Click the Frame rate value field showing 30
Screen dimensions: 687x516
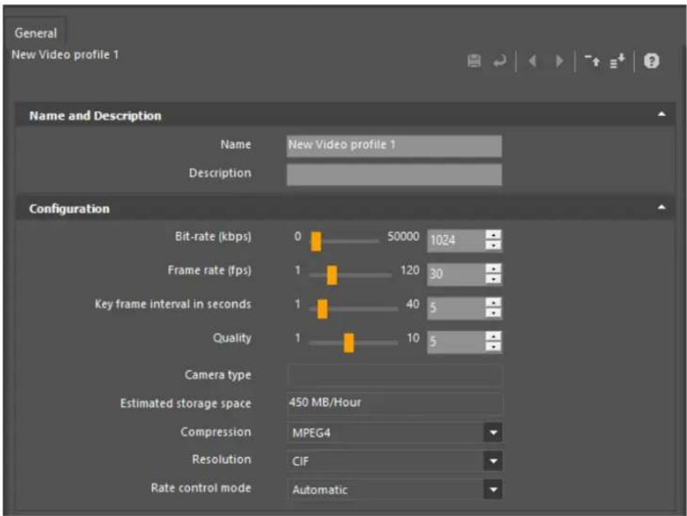pyautogui.click(x=456, y=274)
